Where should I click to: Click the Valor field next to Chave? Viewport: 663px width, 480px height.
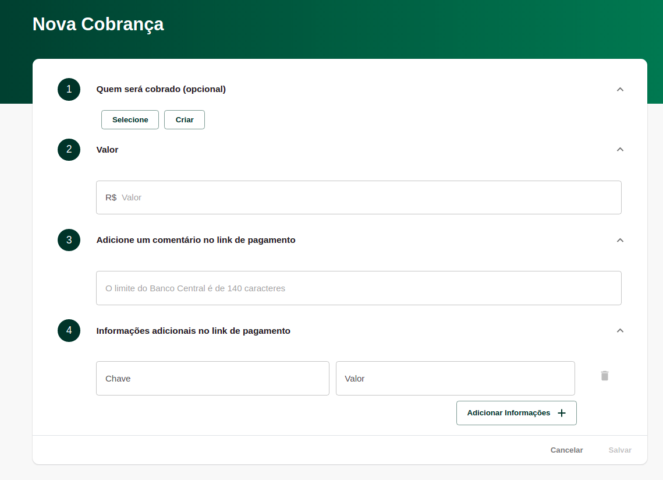coord(455,379)
